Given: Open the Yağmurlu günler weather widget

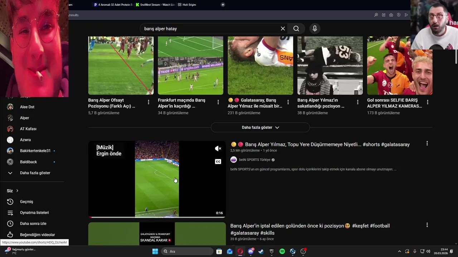Looking at the screenshot, I should pyautogui.click(x=21, y=251).
